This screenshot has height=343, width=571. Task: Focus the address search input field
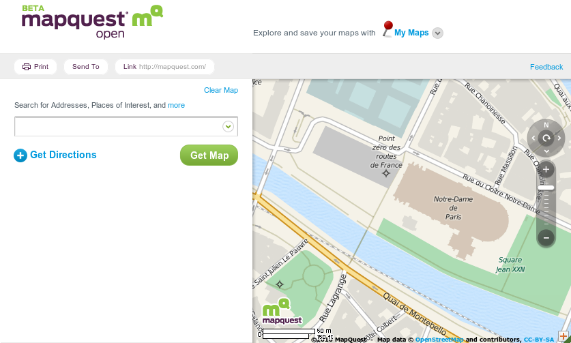click(x=126, y=126)
